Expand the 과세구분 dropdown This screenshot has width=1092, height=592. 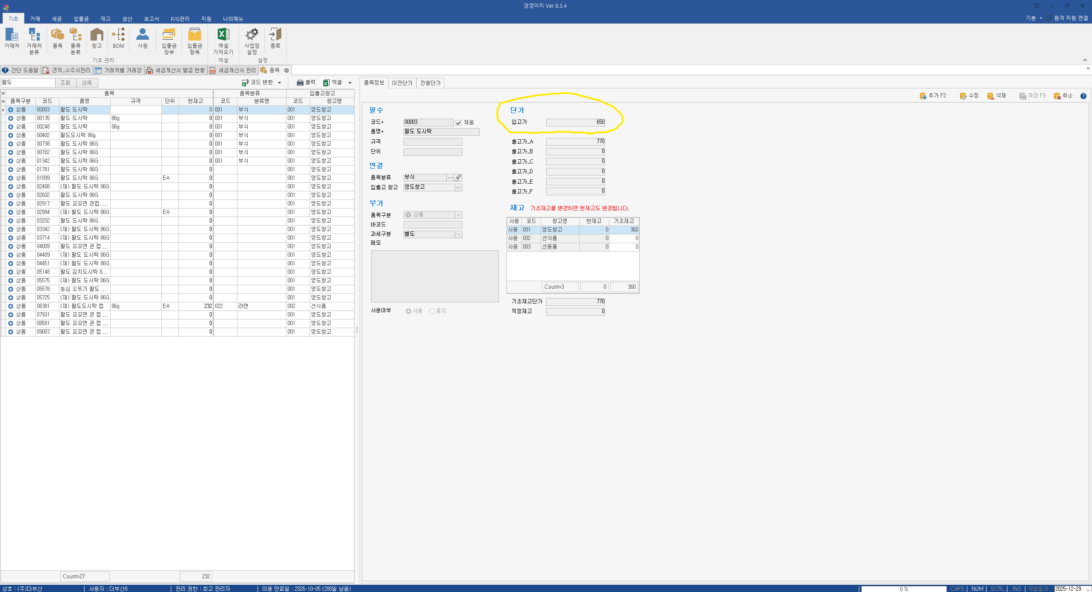pyautogui.click(x=458, y=234)
